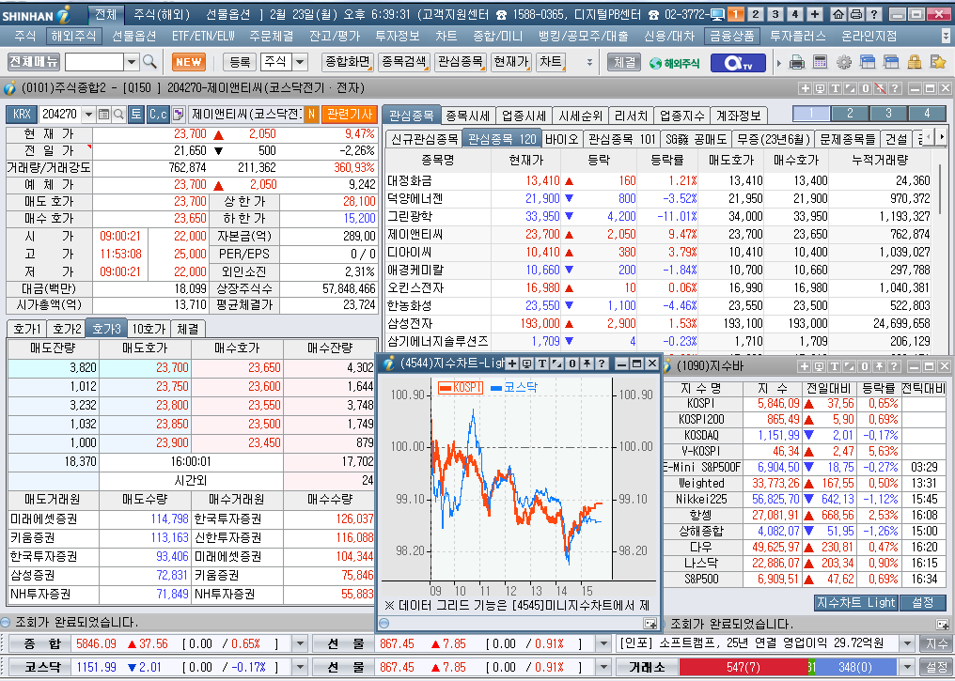Toggle the 코스닥 series in chart legend
The width and height of the screenshot is (955, 681).
514,387
